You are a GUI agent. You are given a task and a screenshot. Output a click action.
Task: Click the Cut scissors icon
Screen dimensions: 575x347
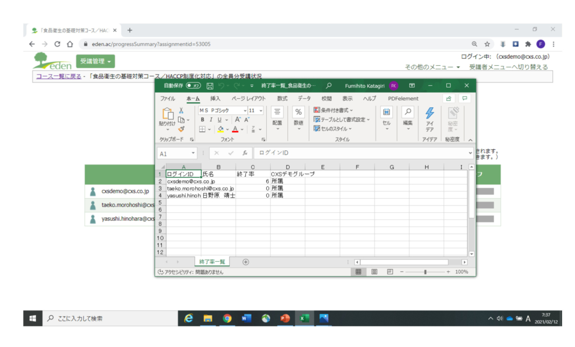tap(181, 111)
